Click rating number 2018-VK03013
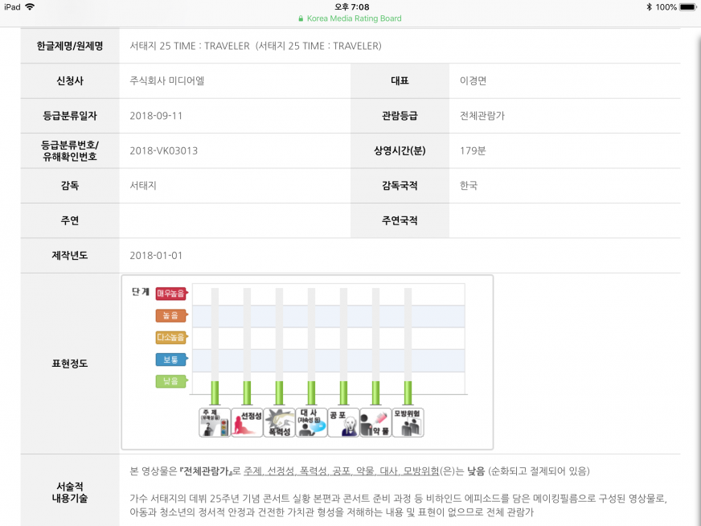 tap(164, 150)
